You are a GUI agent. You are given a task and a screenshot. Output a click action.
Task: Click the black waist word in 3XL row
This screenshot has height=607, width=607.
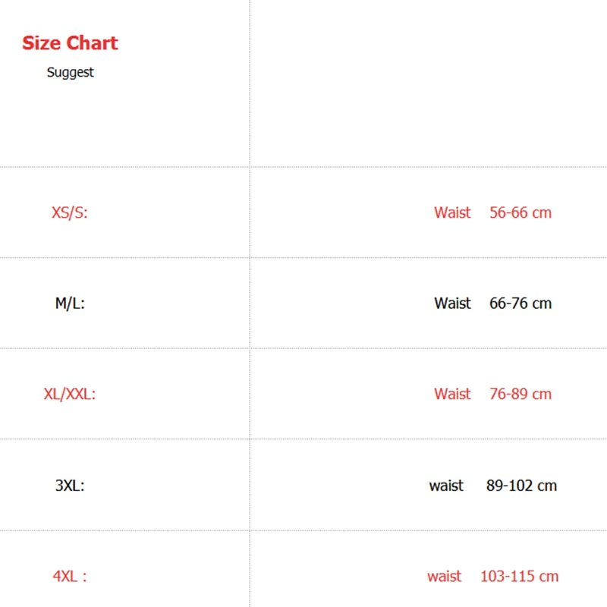[x=446, y=486]
